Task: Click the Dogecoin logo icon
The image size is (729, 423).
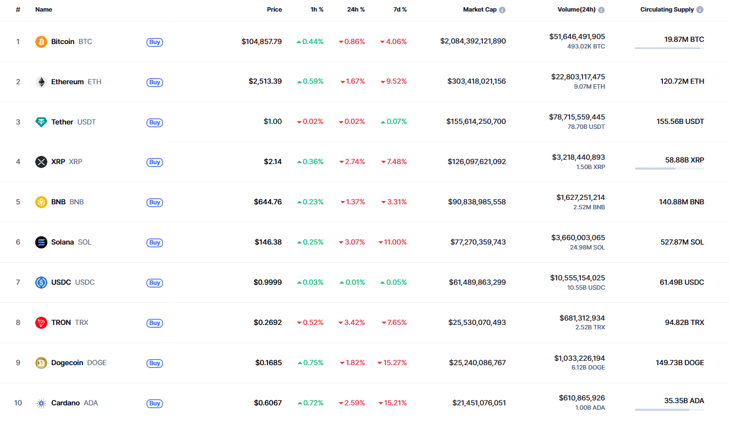Action: click(41, 363)
